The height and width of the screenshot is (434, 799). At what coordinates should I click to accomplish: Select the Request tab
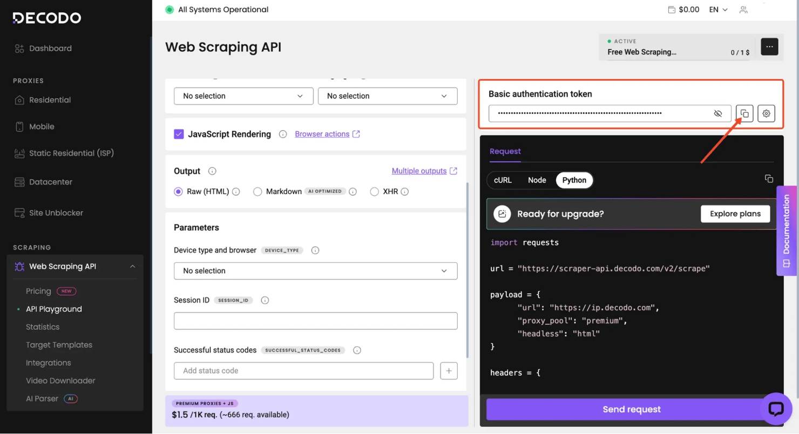point(505,151)
